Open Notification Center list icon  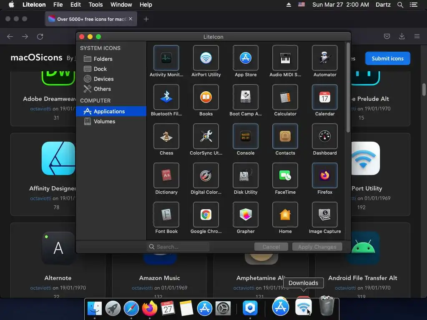[x=413, y=5]
